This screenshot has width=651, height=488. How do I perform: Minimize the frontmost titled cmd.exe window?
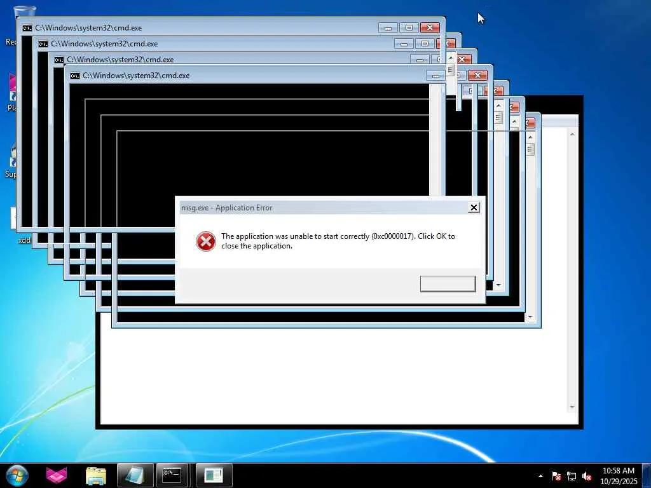pyautogui.click(x=435, y=76)
